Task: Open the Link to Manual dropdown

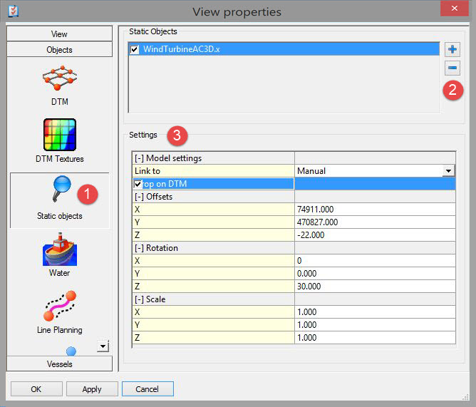Action: 448,171
